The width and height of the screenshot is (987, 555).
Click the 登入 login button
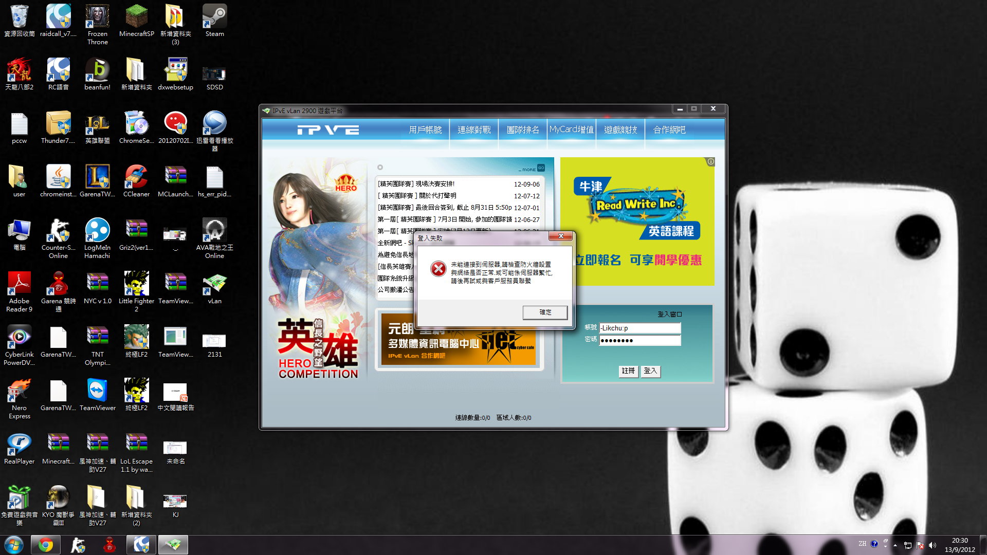tap(650, 371)
